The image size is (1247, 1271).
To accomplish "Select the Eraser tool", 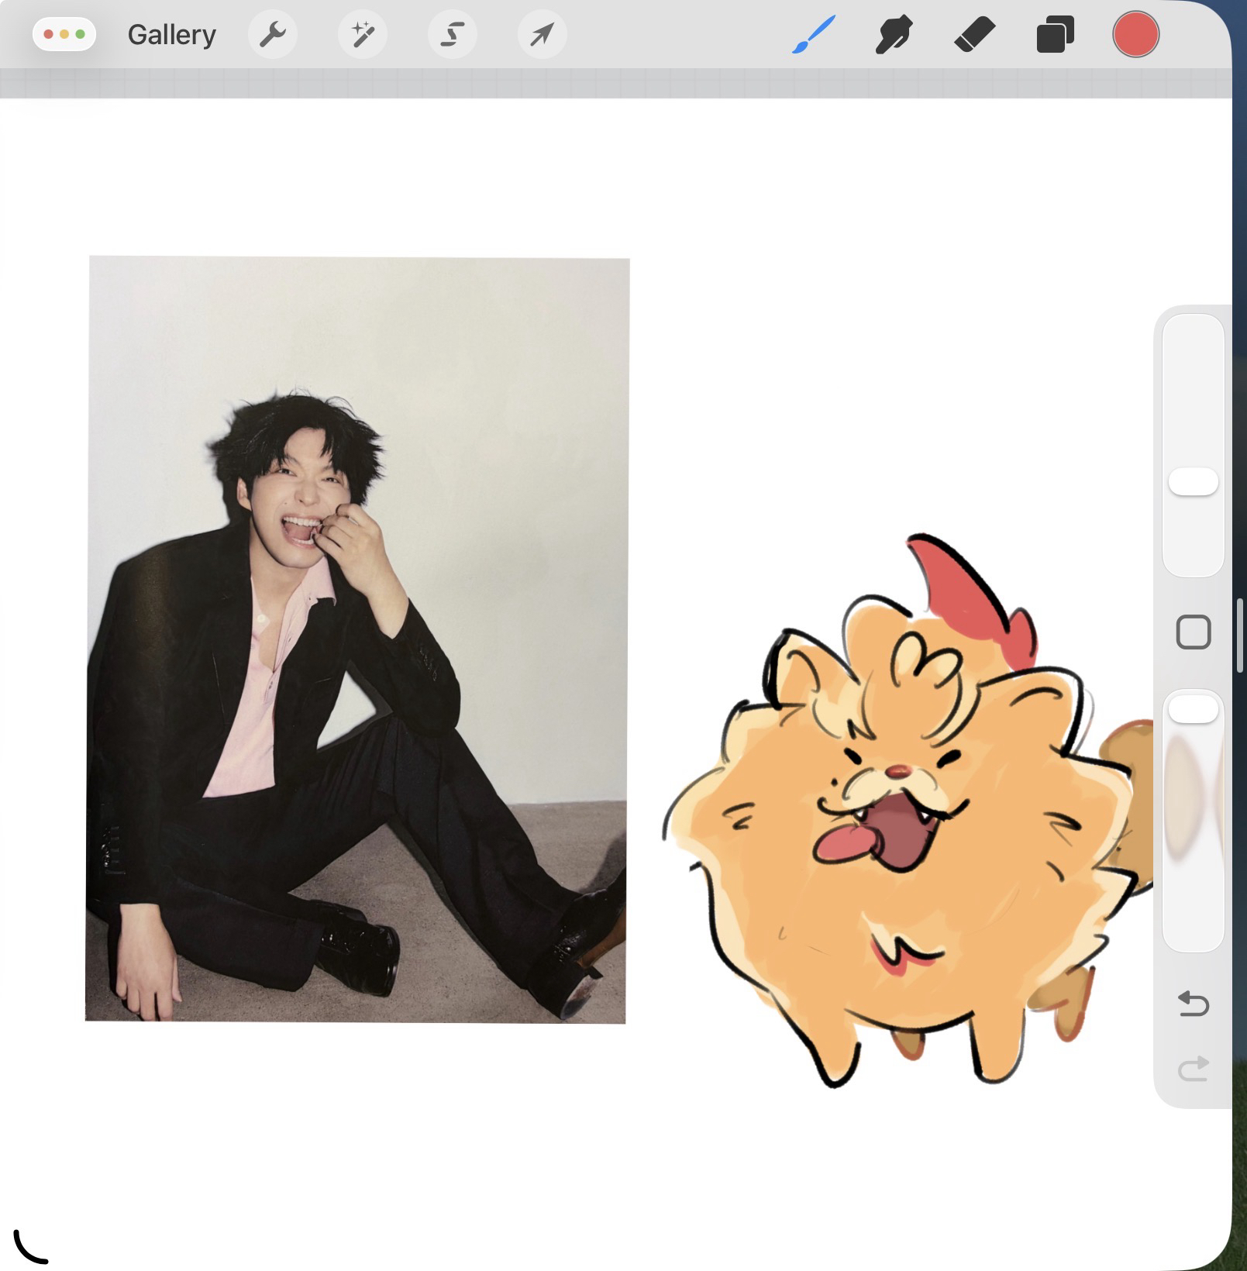I will [x=974, y=36].
